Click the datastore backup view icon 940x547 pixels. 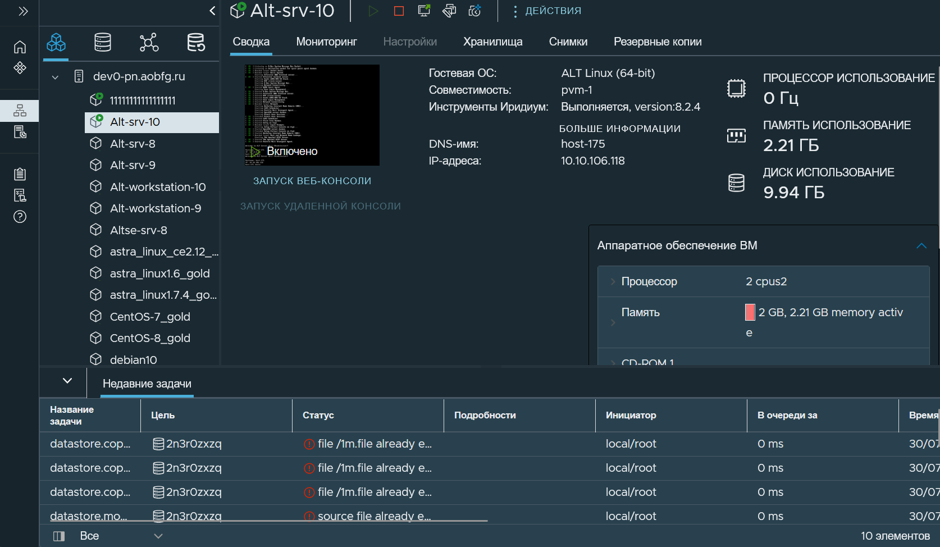pos(196,42)
